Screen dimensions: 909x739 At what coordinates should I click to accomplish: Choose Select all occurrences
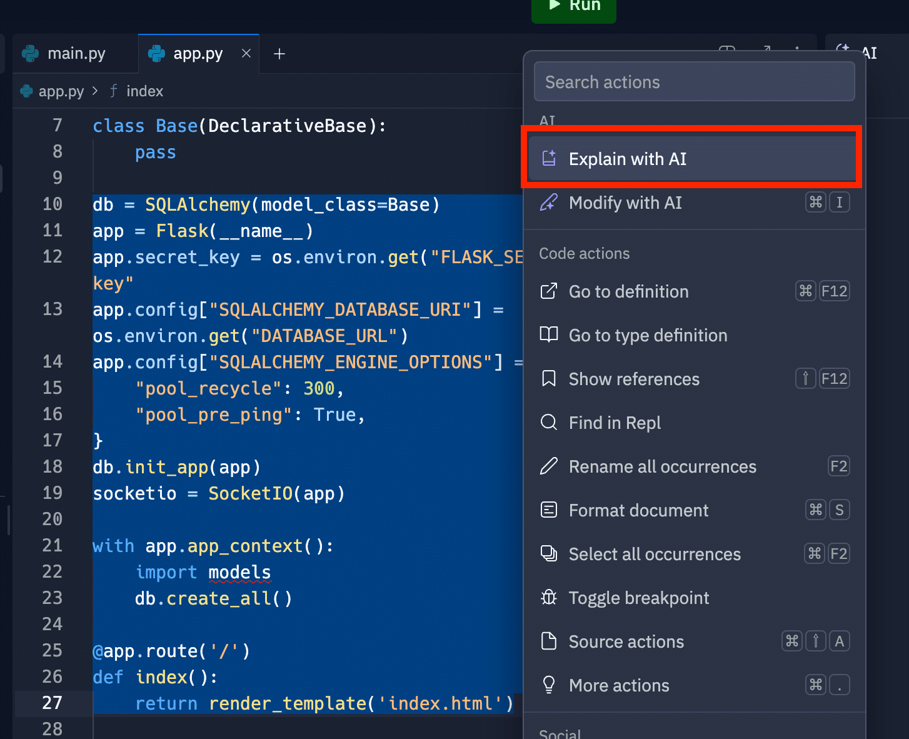pyautogui.click(x=654, y=555)
